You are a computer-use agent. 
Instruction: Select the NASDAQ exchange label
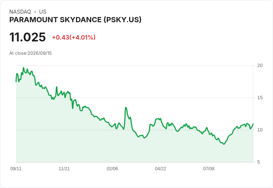pos(20,12)
